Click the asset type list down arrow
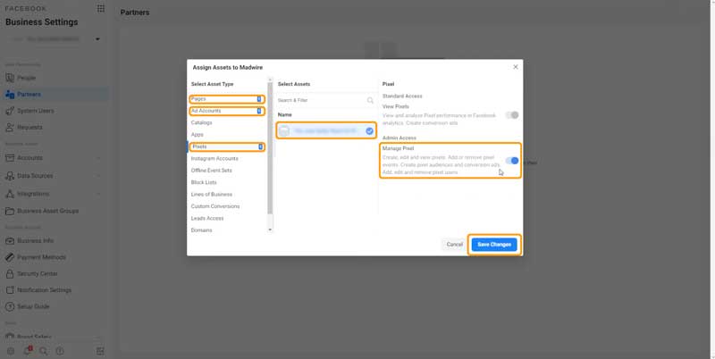This screenshot has height=359, width=715. (x=270, y=230)
